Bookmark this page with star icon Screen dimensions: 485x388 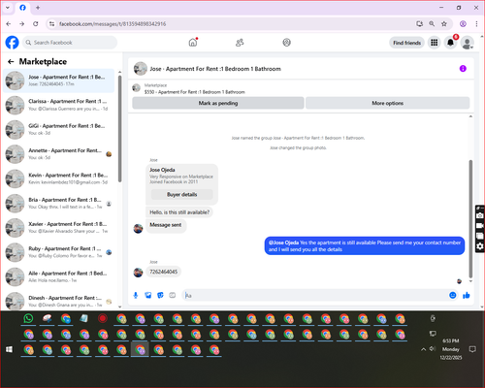coord(444,24)
